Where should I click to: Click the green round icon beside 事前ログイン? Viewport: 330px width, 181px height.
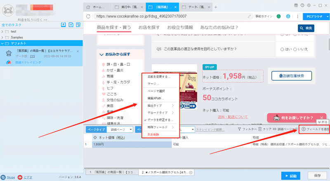(278, 16)
